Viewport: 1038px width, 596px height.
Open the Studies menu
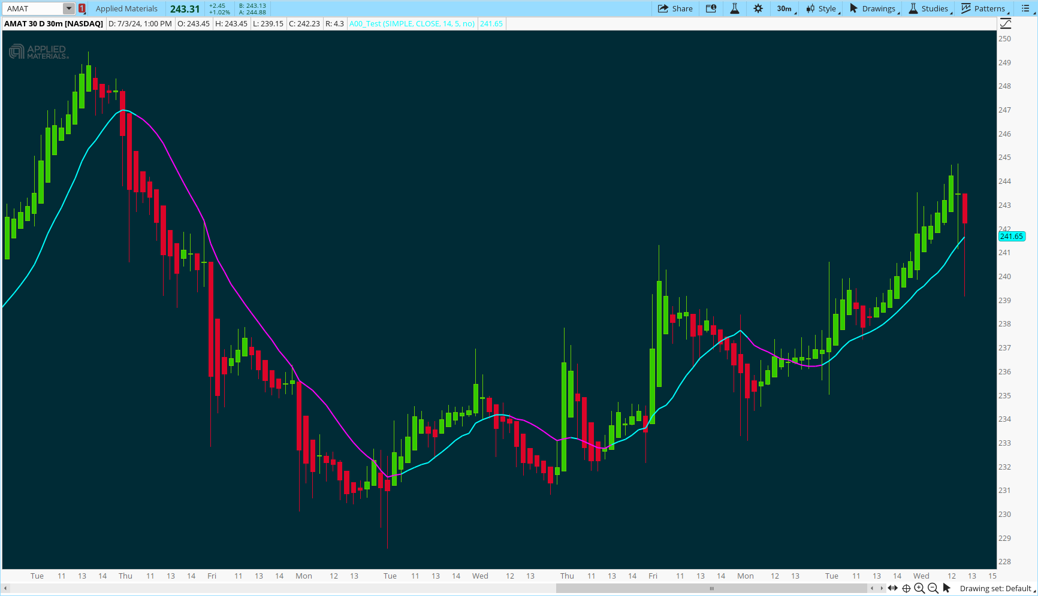[930, 8]
